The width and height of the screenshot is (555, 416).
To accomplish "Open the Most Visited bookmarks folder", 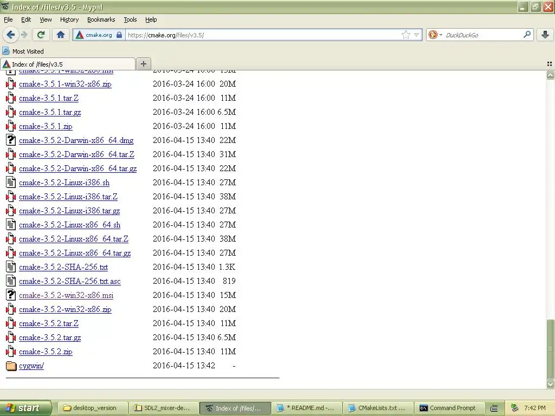I will click(23, 51).
